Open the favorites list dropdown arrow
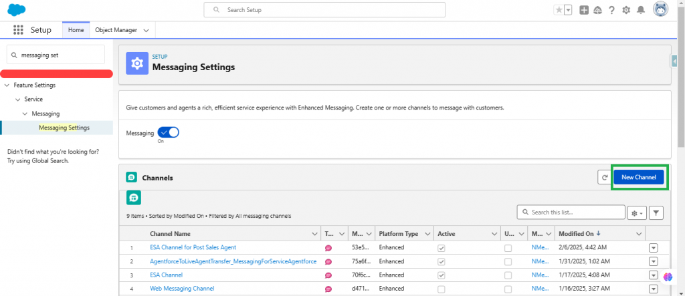The image size is (685, 296). coord(568,10)
